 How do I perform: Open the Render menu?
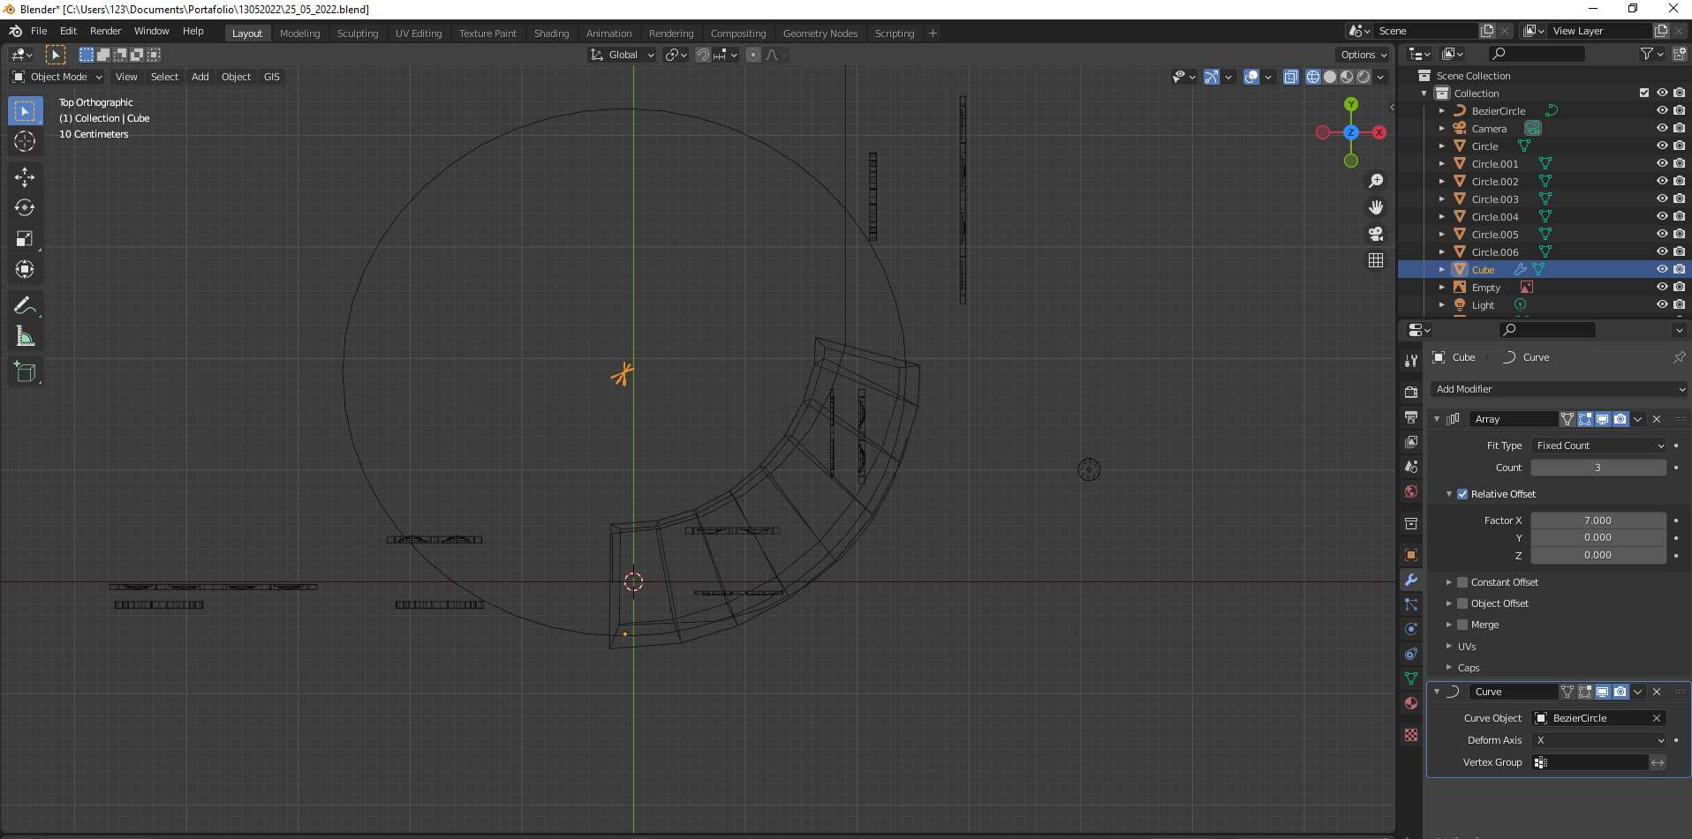point(105,31)
